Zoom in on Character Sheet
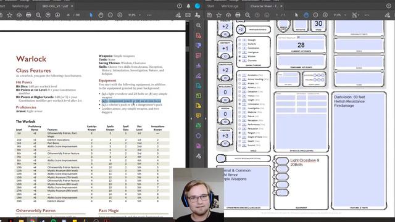This screenshot has width=395, height=222. 325,15
